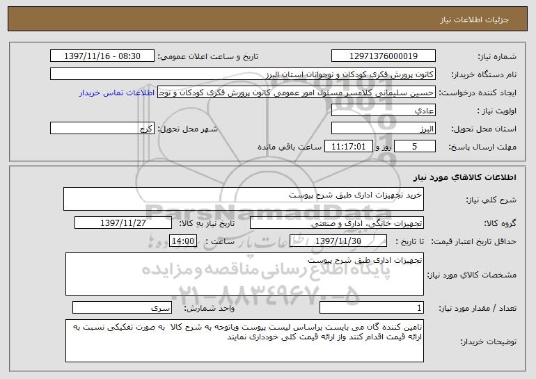Open the اطلاعات تماس خریدار link
Screen dimensions: 536x379
coord(116,92)
